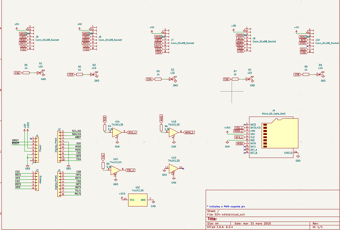Image resolution: width=340 pixels, height=230 pixels.
Task: Select the CS1_1 label at U1C output
Action: [x=131, y=170]
